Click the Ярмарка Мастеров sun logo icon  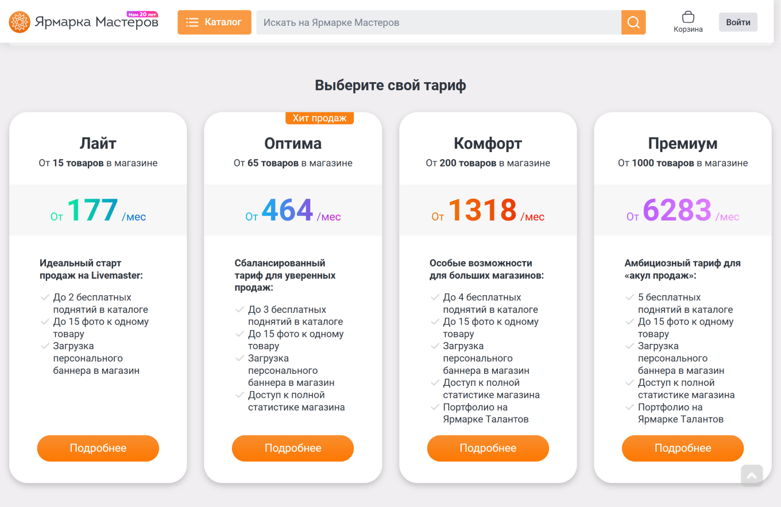coord(20,22)
